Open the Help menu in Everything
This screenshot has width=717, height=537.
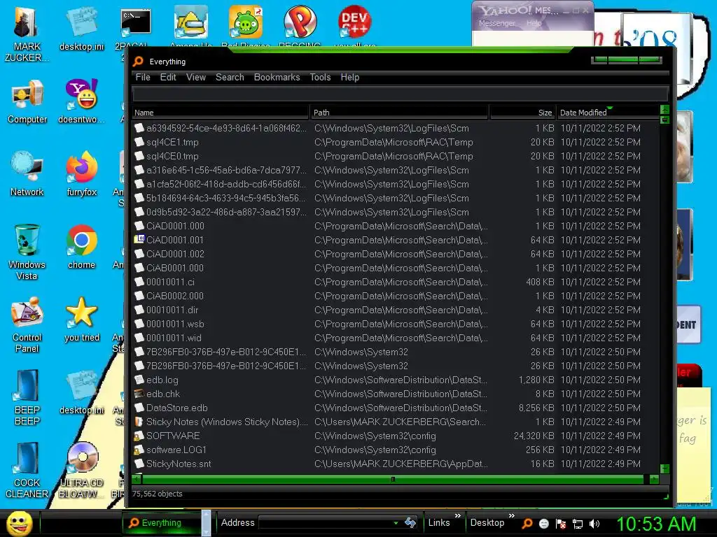pyautogui.click(x=350, y=77)
